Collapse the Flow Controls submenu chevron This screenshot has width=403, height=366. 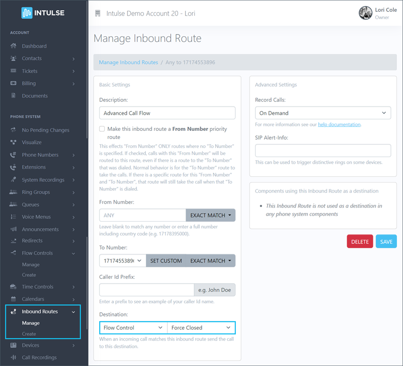73,253
